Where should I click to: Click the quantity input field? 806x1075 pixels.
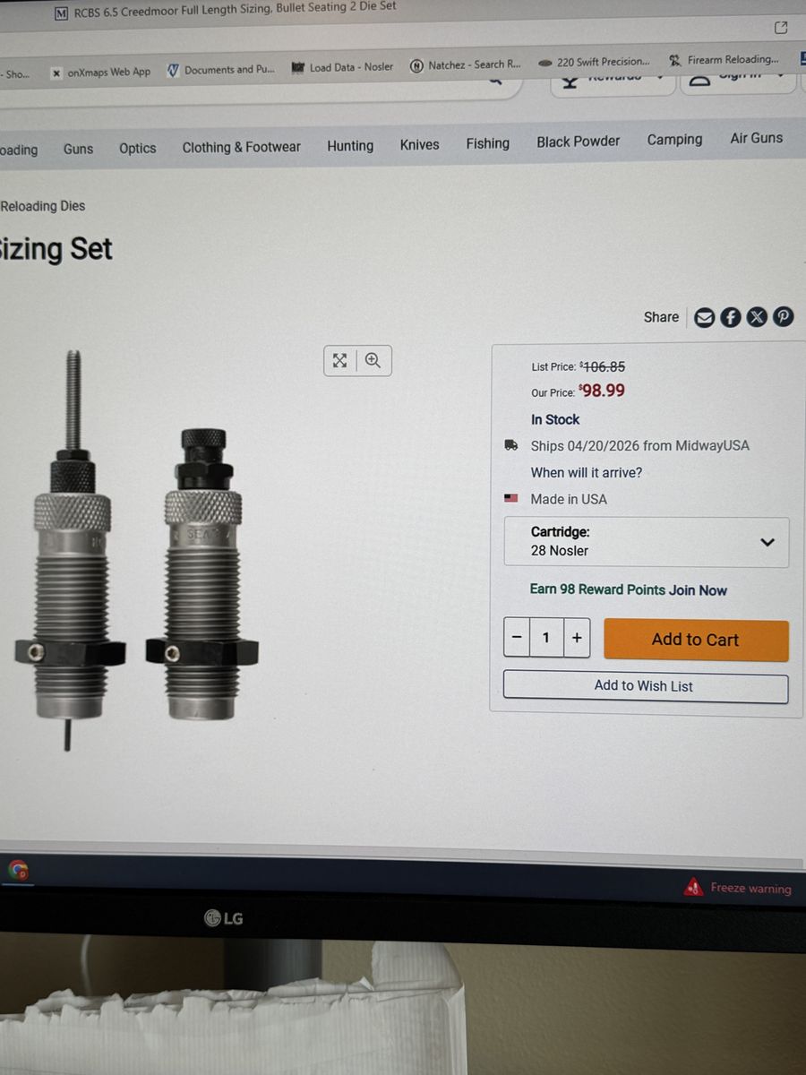546,638
